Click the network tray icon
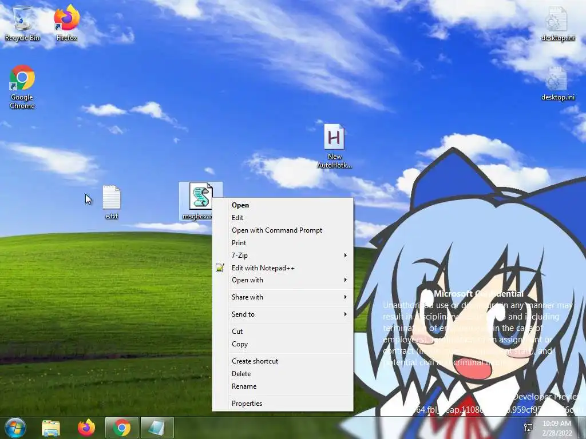 (x=528, y=428)
